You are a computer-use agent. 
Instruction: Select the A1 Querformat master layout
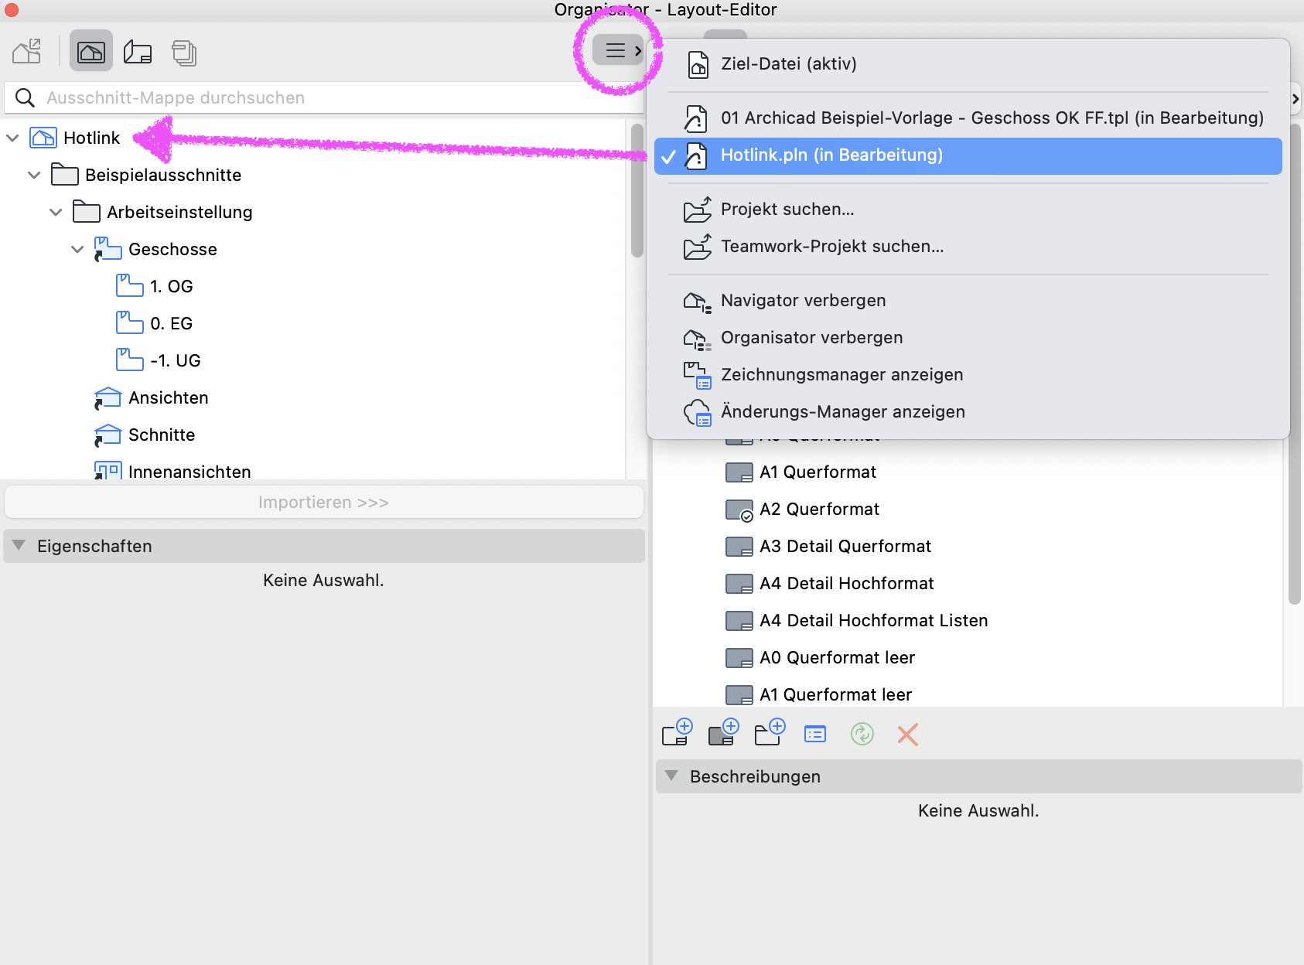pos(801,472)
